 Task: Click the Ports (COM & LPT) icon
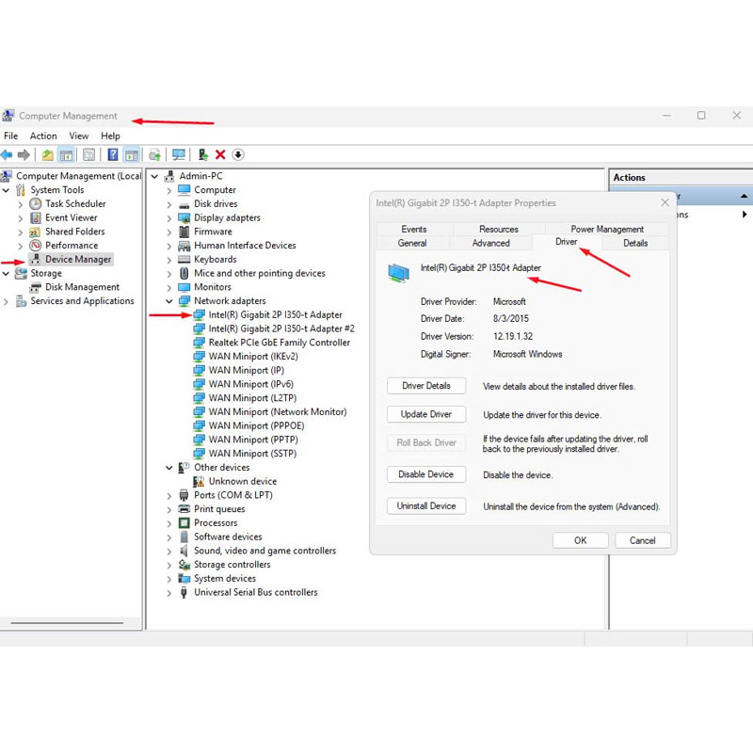[x=184, y=495]
